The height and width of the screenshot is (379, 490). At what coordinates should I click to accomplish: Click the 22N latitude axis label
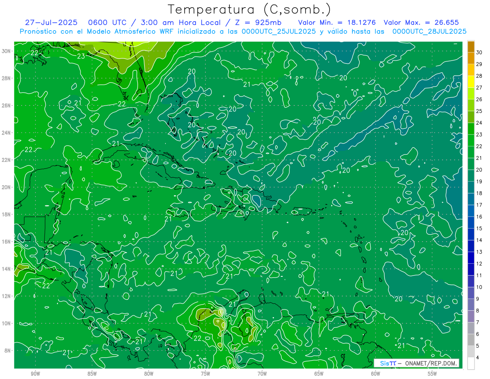coord(7,160)
